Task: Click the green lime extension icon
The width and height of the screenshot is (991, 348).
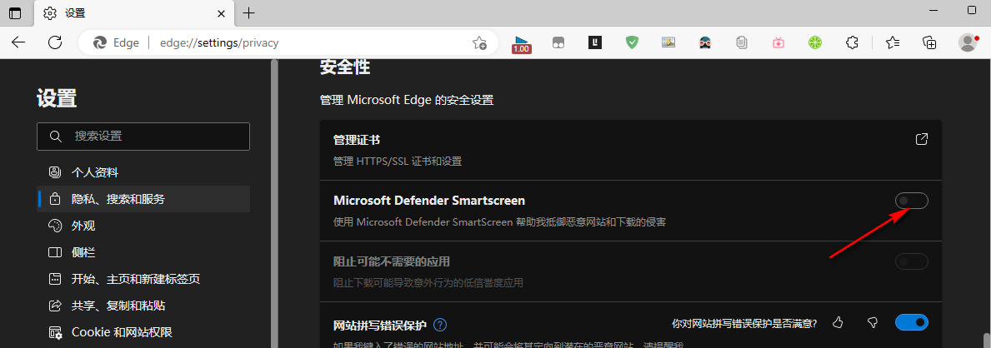Action: [814, 42]
